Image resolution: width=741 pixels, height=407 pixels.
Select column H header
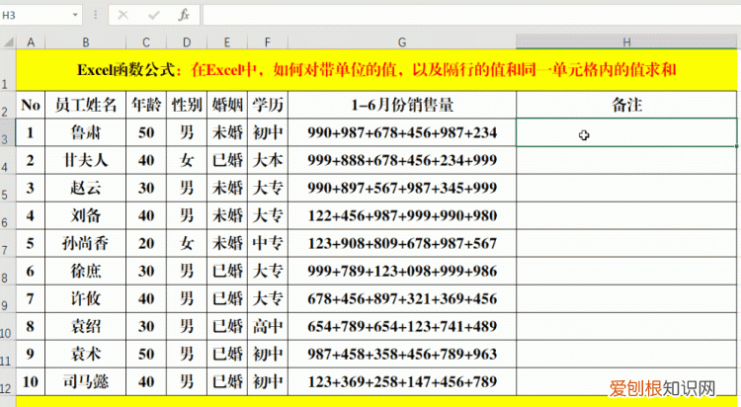click(x=626, y=41)
